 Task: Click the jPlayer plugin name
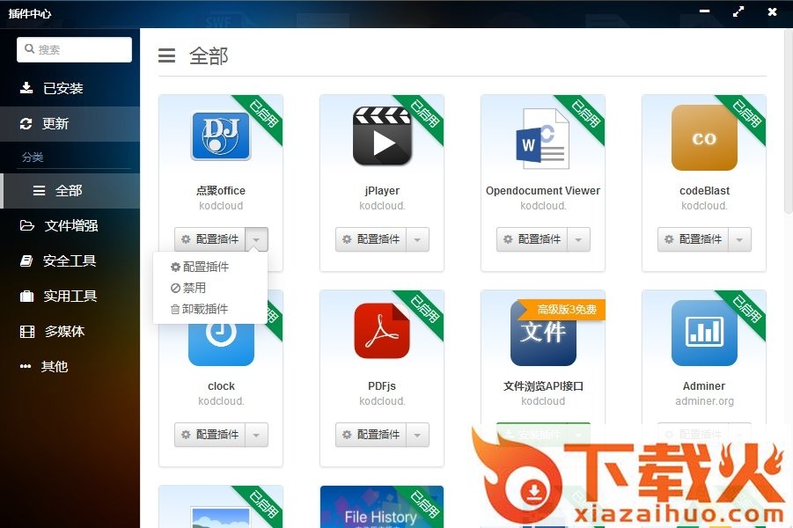(x=382, y=191)
